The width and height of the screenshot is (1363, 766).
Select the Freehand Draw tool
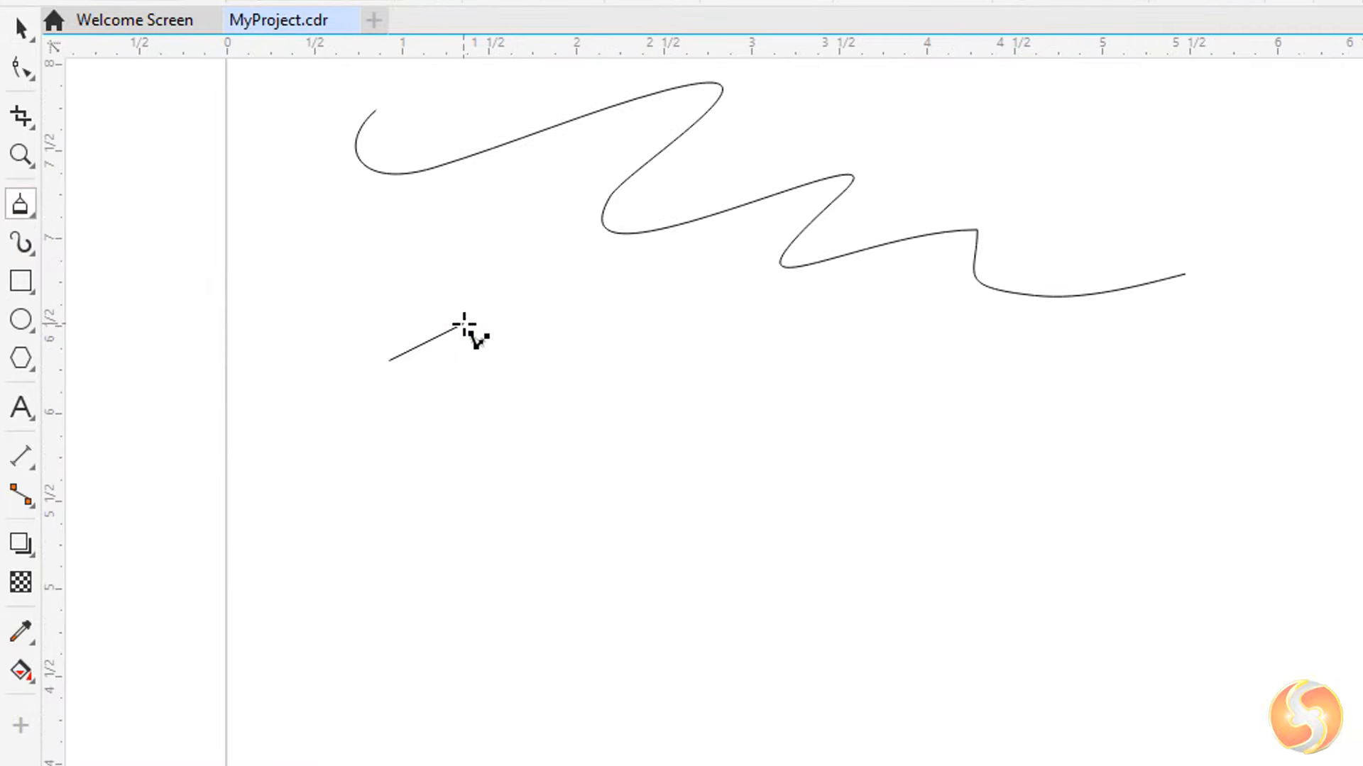(x=21, y=243)
